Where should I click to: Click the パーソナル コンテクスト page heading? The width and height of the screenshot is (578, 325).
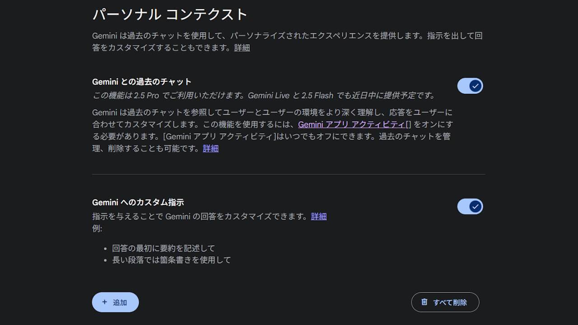click(170, 14)
